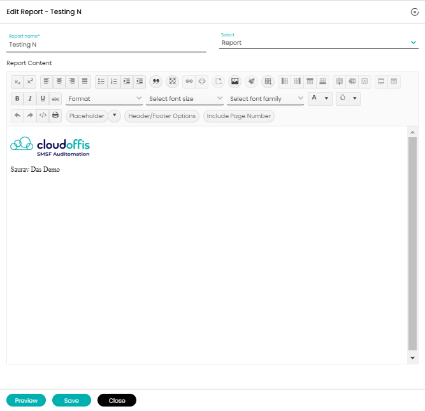
Task: Insert a numbered list
Action: pos(114,82)
